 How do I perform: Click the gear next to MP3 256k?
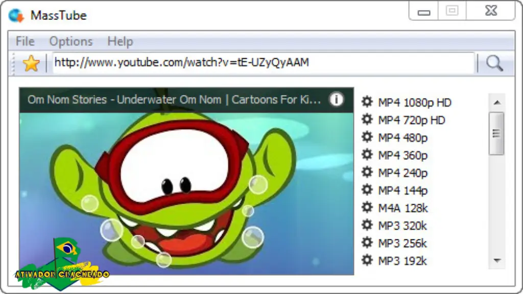(x=367, y=243)
